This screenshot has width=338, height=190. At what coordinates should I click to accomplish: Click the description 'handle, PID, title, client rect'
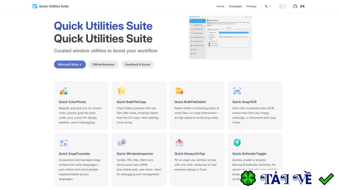(x=139, y=167)
